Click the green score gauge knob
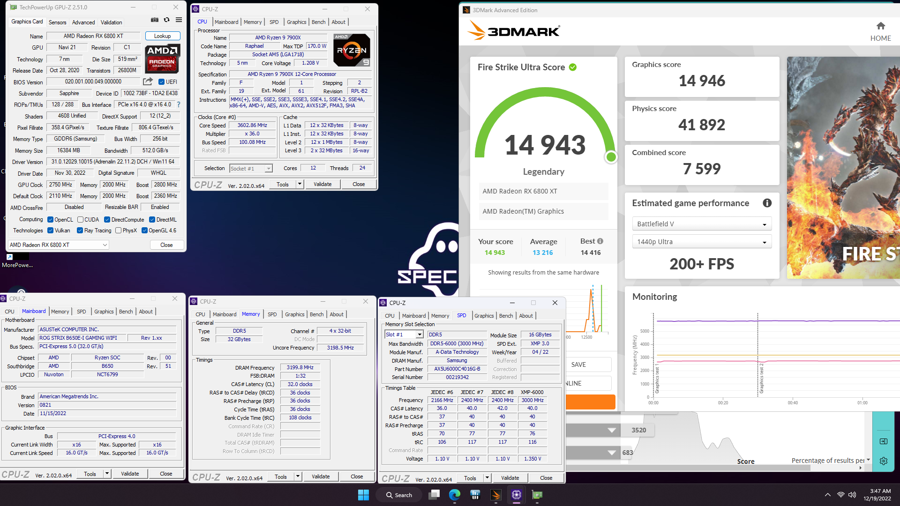Viewport: 900px width, 506px height. tap(611, 157)
